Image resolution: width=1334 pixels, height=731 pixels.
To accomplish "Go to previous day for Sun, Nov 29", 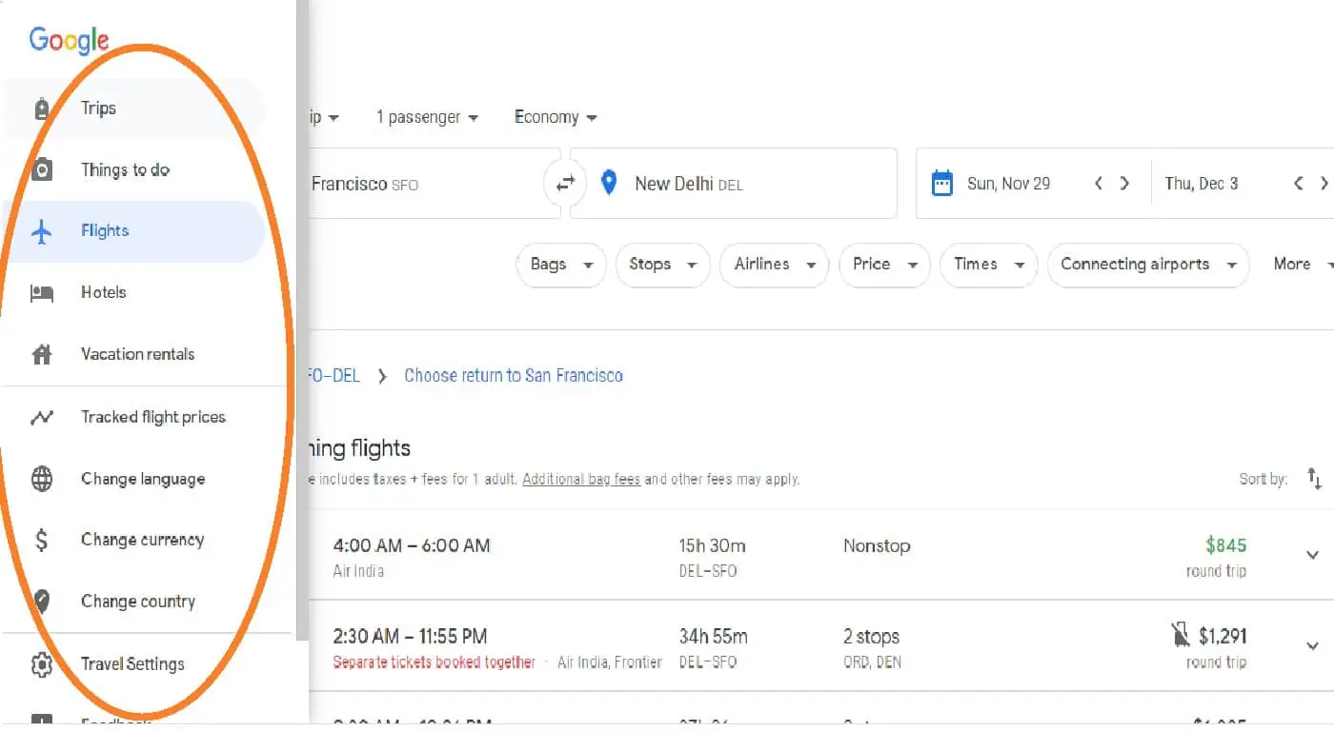I will pyautogui.click(x=1099, y=184).
